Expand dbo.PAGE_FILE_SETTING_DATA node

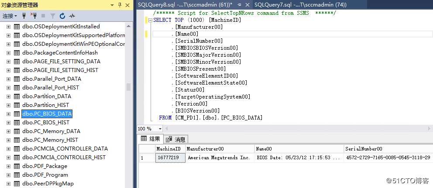(x=9, y=62)
